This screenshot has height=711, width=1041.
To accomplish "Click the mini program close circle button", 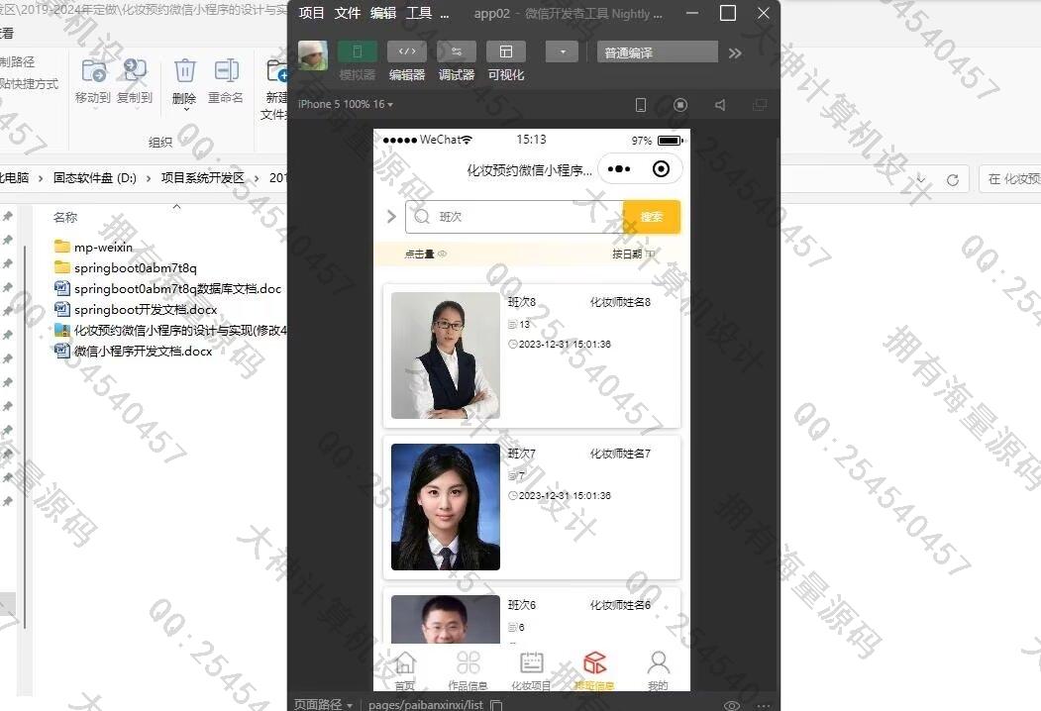I will pos(662,168).
